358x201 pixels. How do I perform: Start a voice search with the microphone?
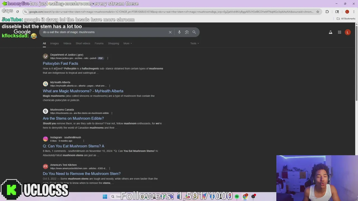[x=179, y=32]
